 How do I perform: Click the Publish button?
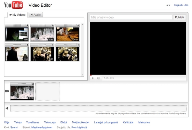[x=179, y=17]
